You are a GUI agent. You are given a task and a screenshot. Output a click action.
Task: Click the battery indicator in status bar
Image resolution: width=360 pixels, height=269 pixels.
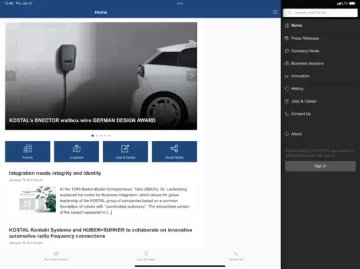pos(352,3)
